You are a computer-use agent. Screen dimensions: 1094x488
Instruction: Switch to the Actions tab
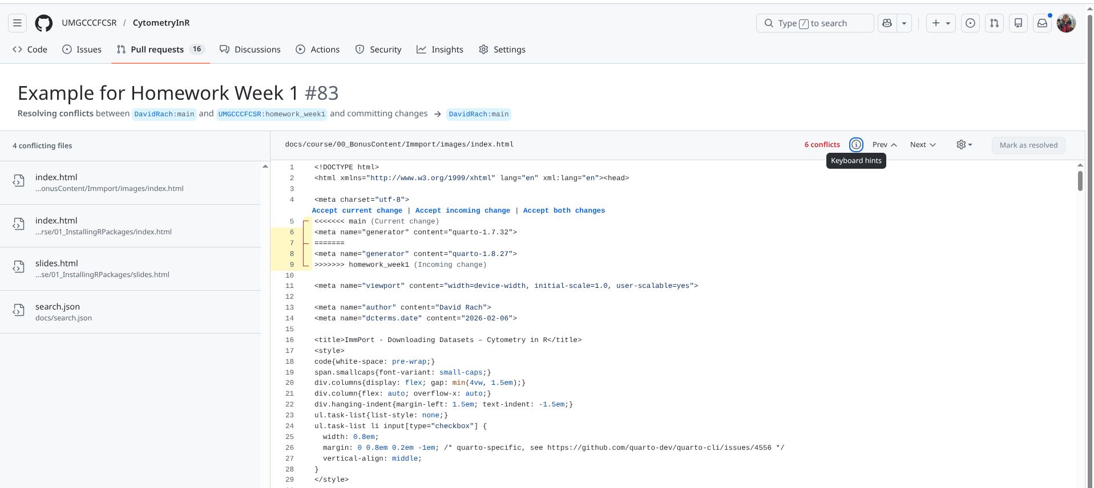click(x=318, y=50)
